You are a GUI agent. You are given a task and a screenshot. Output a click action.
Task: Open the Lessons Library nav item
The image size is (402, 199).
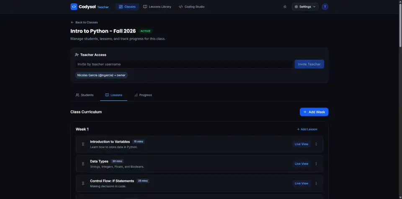(x=157, y=7)
